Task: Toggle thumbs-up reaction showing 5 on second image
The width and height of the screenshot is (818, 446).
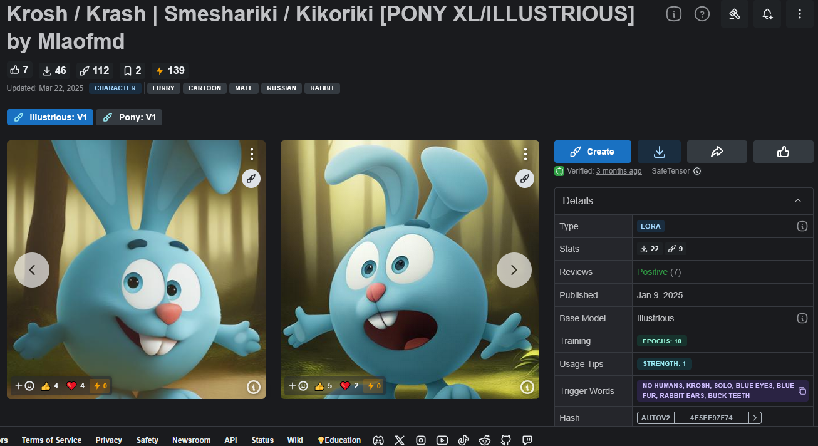Action: [323, 386]
